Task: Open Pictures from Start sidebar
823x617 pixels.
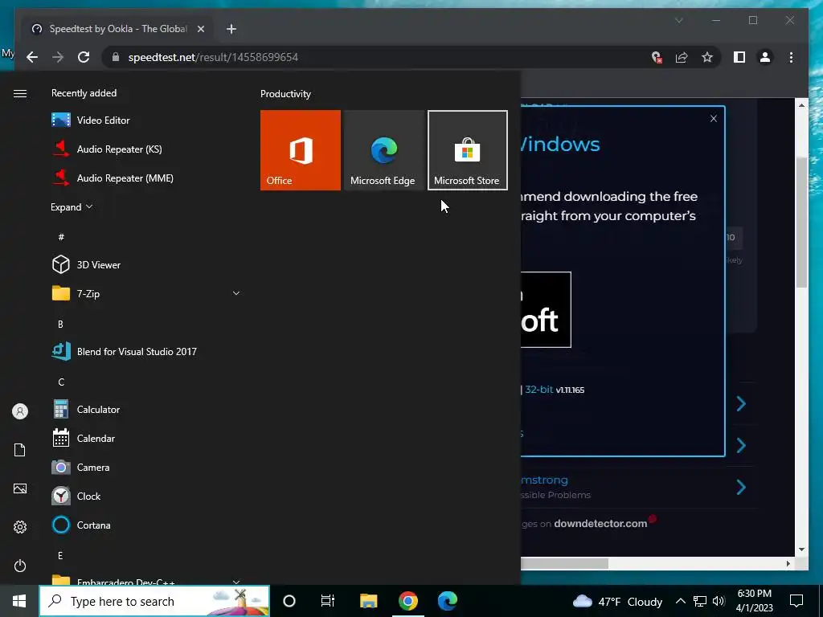Action: click(20, 488)
